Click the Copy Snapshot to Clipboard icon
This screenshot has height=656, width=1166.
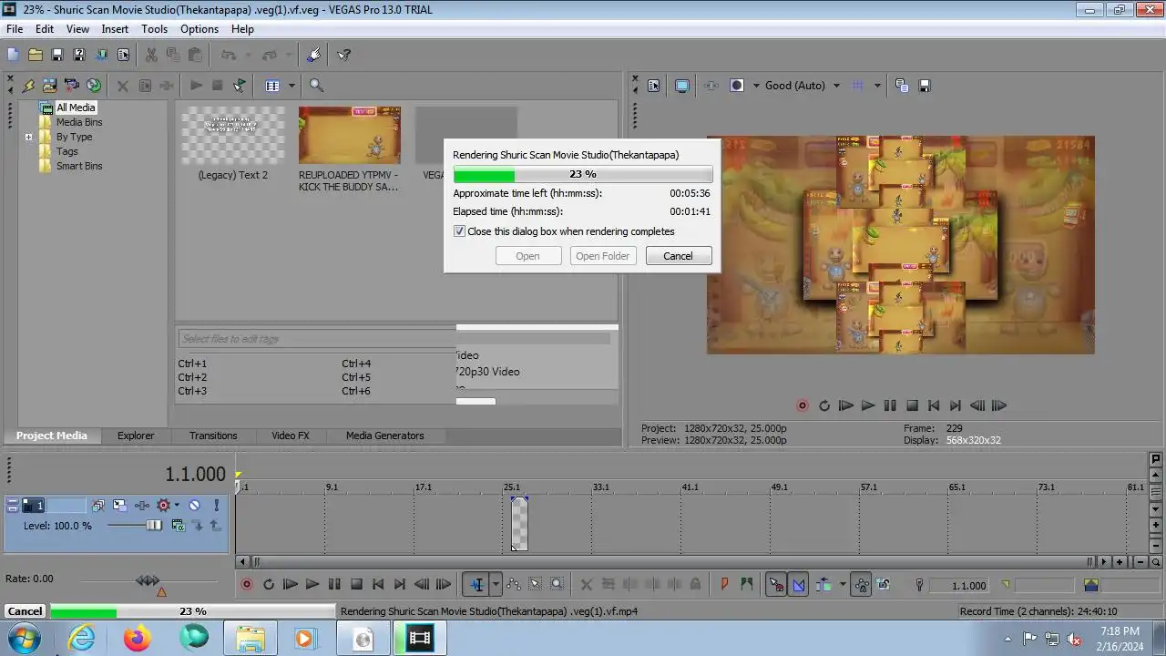pyautogui.click(x=902, y=86)
